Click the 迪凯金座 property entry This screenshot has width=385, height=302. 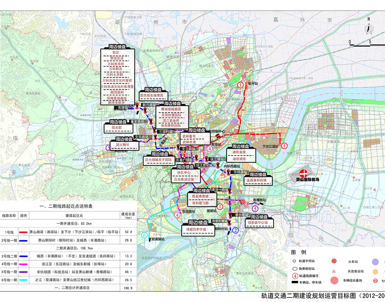click(x=239, y=152)
